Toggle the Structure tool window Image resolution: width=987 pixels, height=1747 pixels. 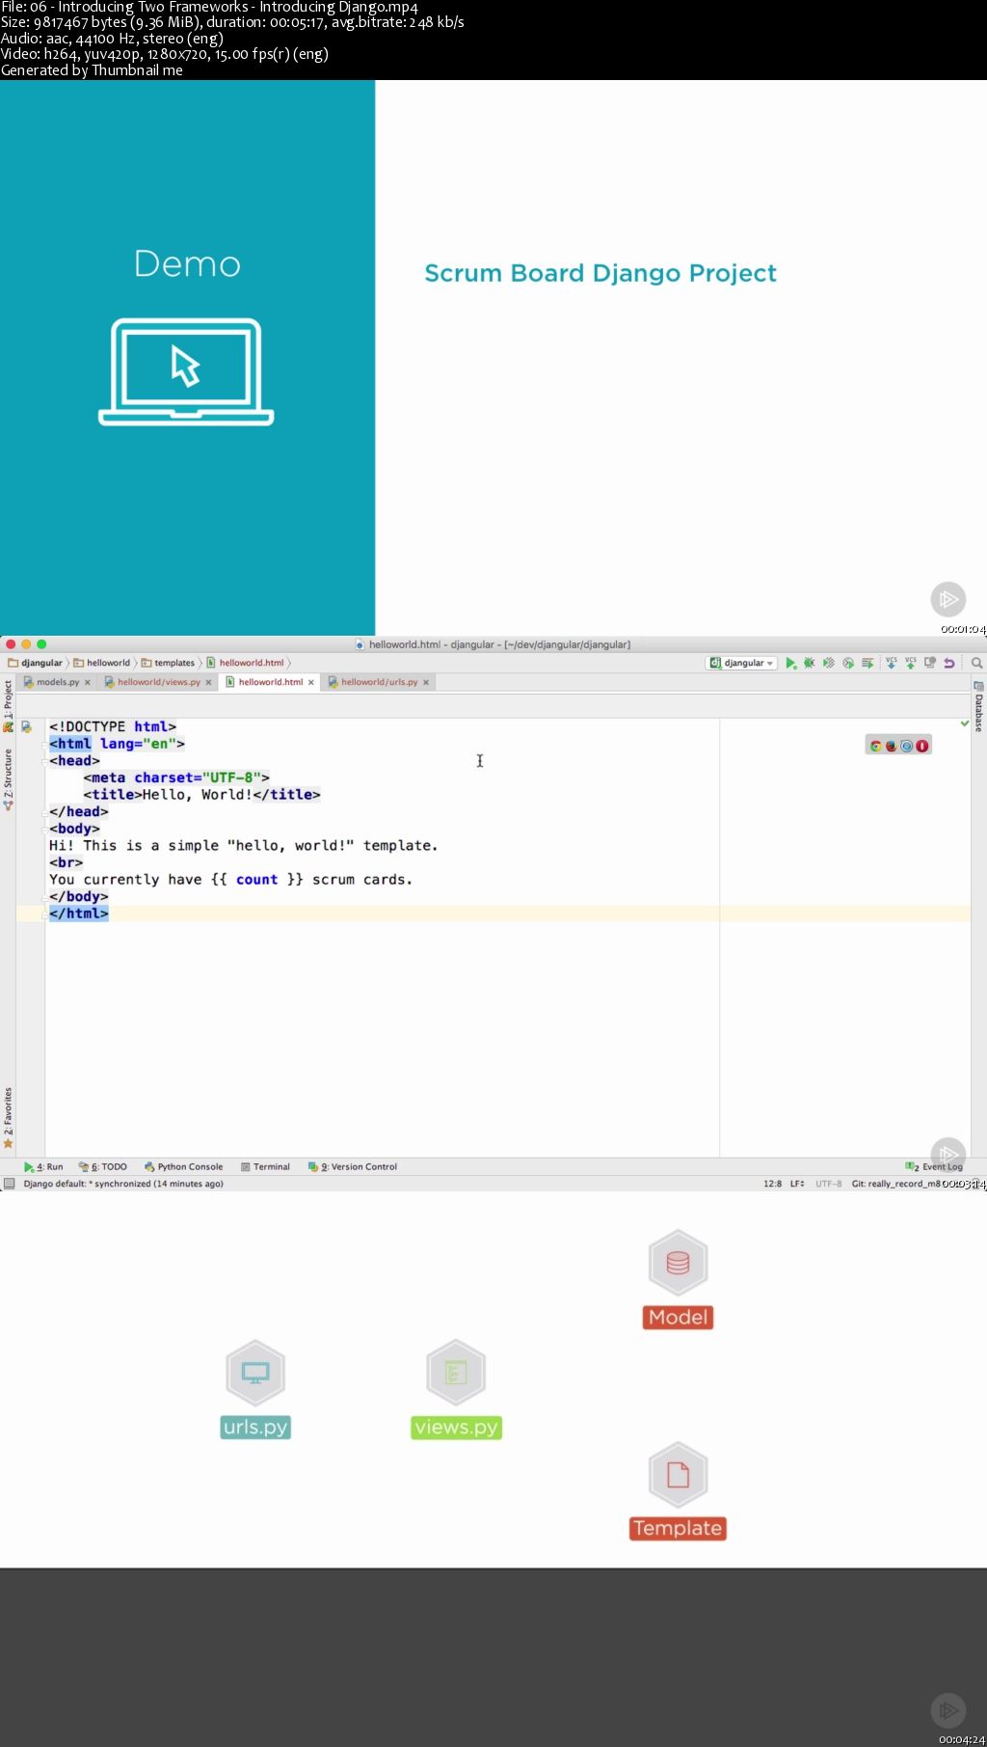pos(8,779)
